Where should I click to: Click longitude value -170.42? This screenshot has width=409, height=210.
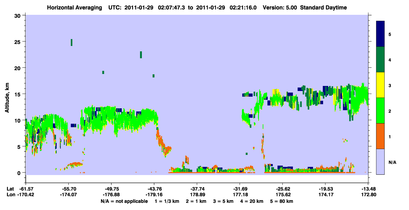(x=25, y=195)
